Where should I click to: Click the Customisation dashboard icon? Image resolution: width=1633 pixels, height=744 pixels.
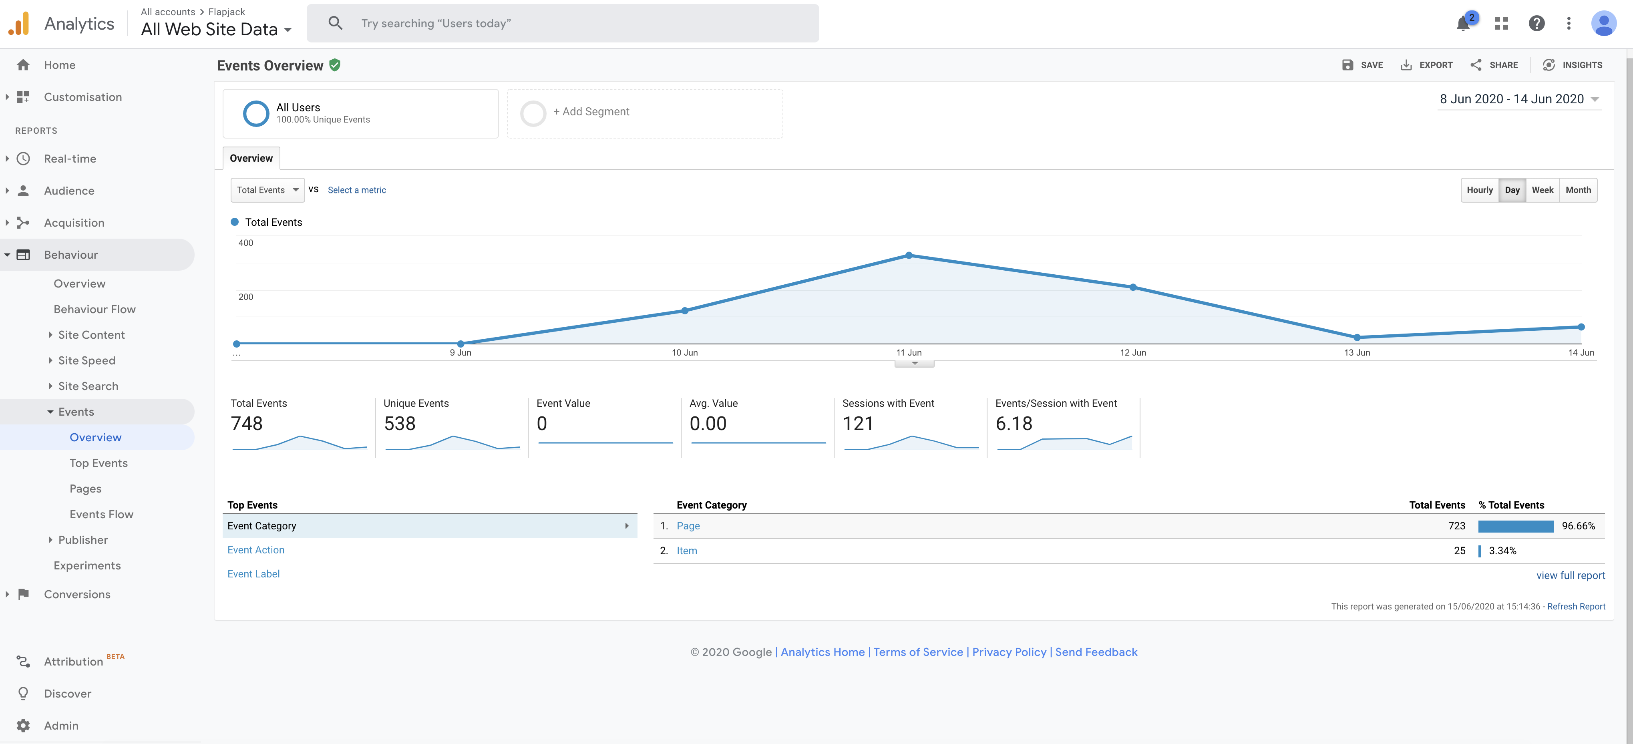coord(24,97)
